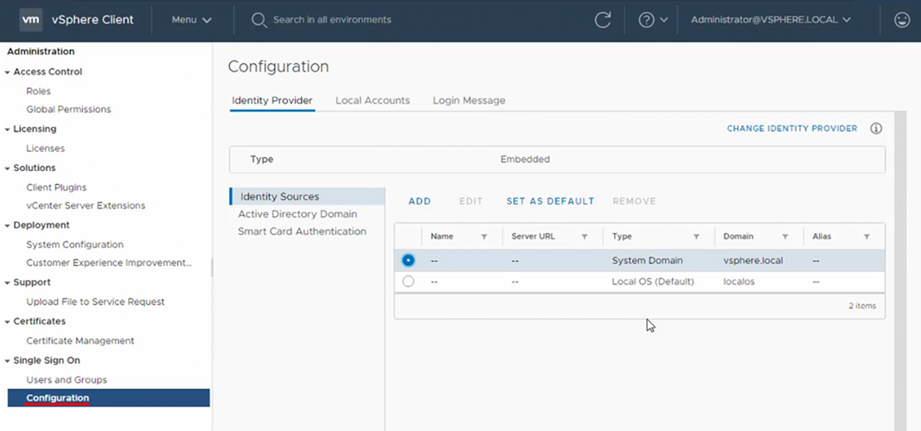Collapse the Deployment section
This screenshot has height=431, width=921.
[7, 225]
